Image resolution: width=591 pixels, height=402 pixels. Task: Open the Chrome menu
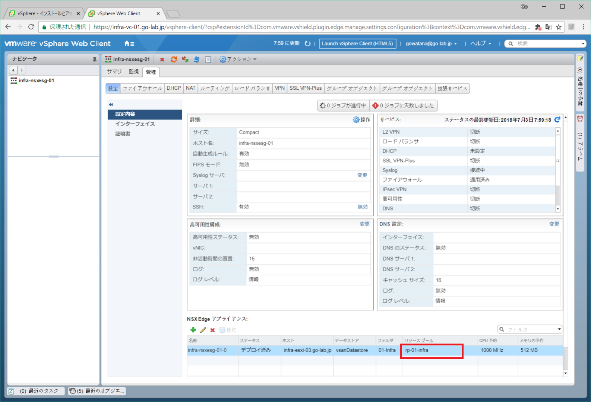coord(584,27)
